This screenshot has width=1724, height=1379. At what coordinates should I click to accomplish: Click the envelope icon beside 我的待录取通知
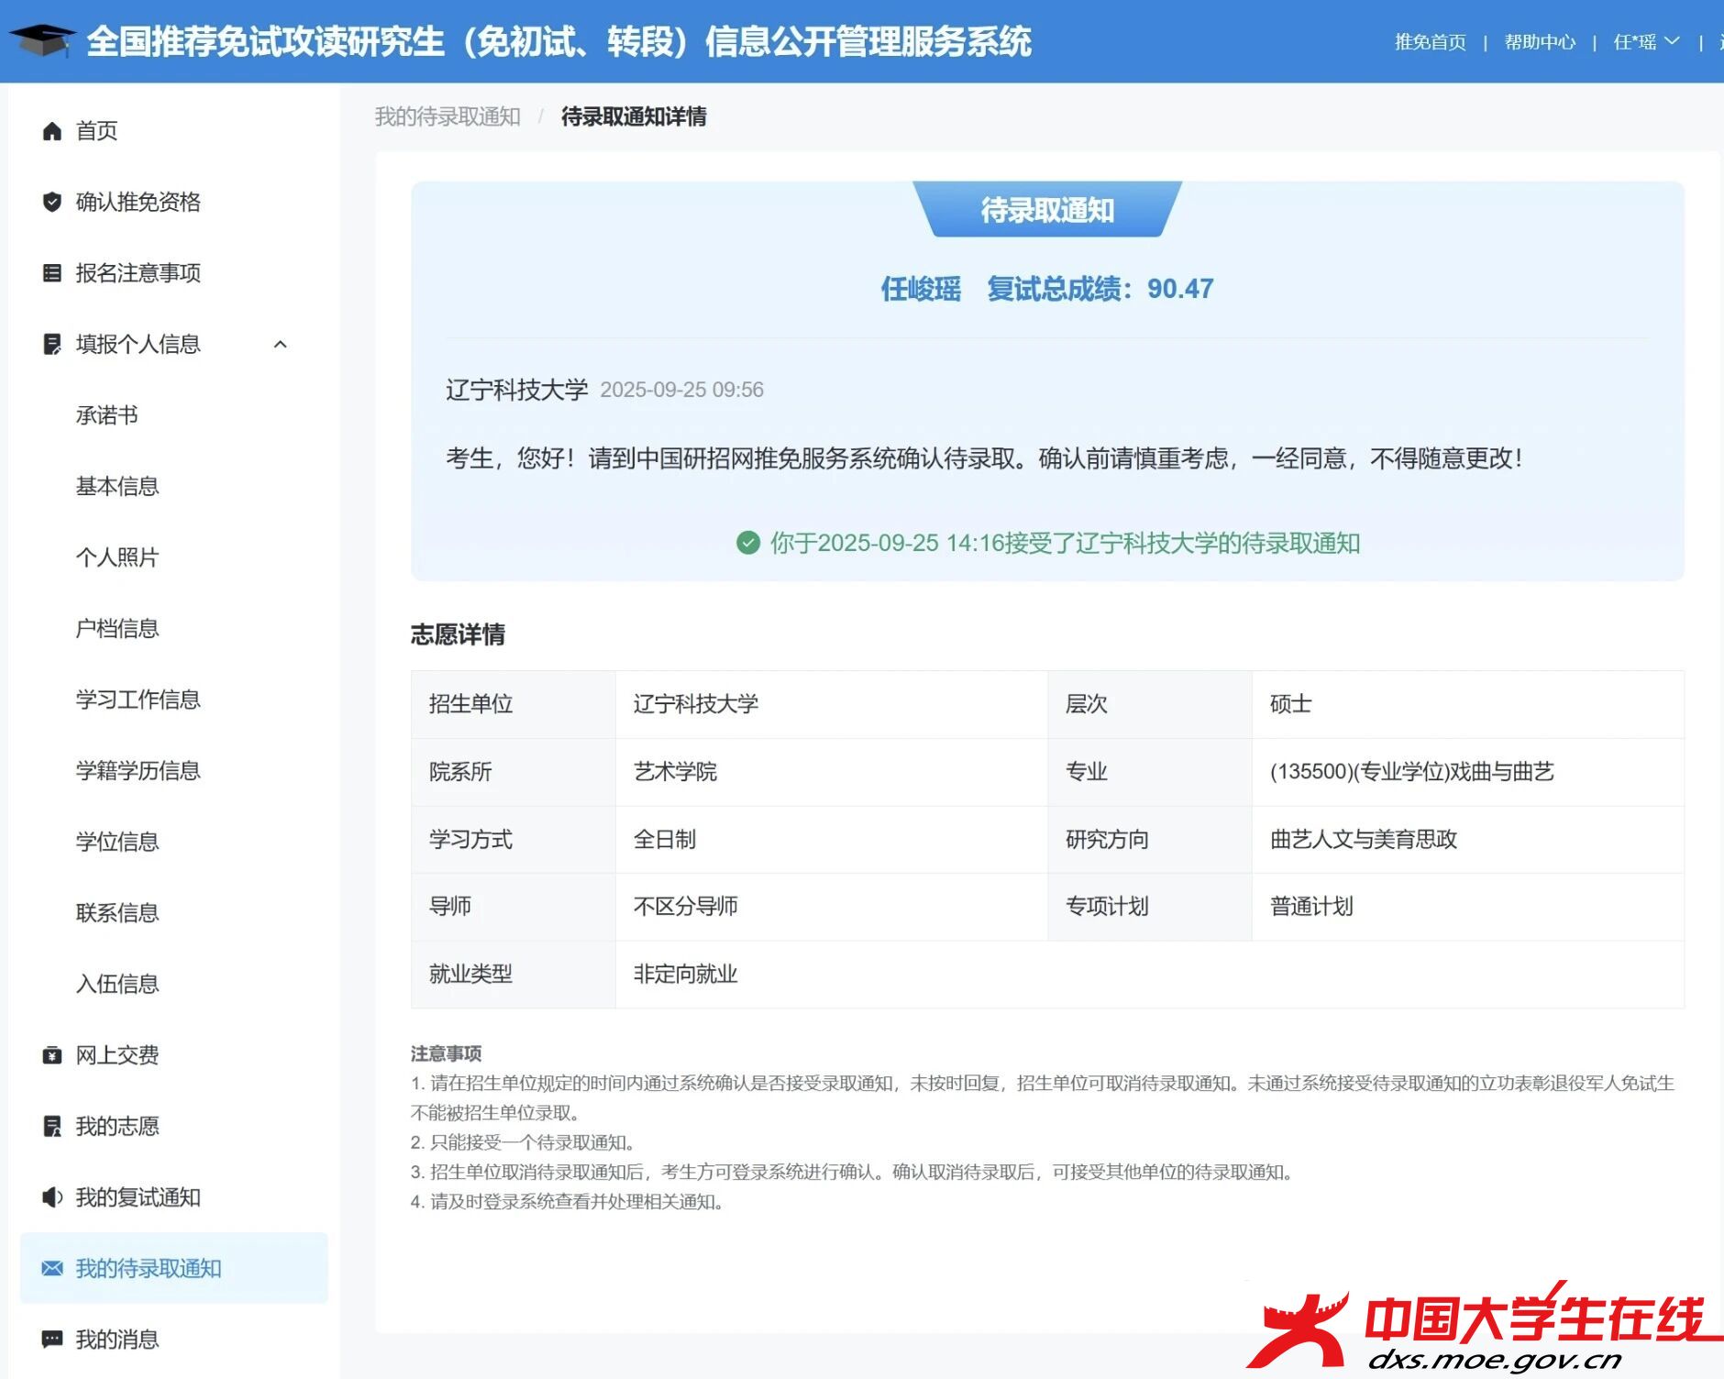pyautogui.click(x=52, y=1268)
